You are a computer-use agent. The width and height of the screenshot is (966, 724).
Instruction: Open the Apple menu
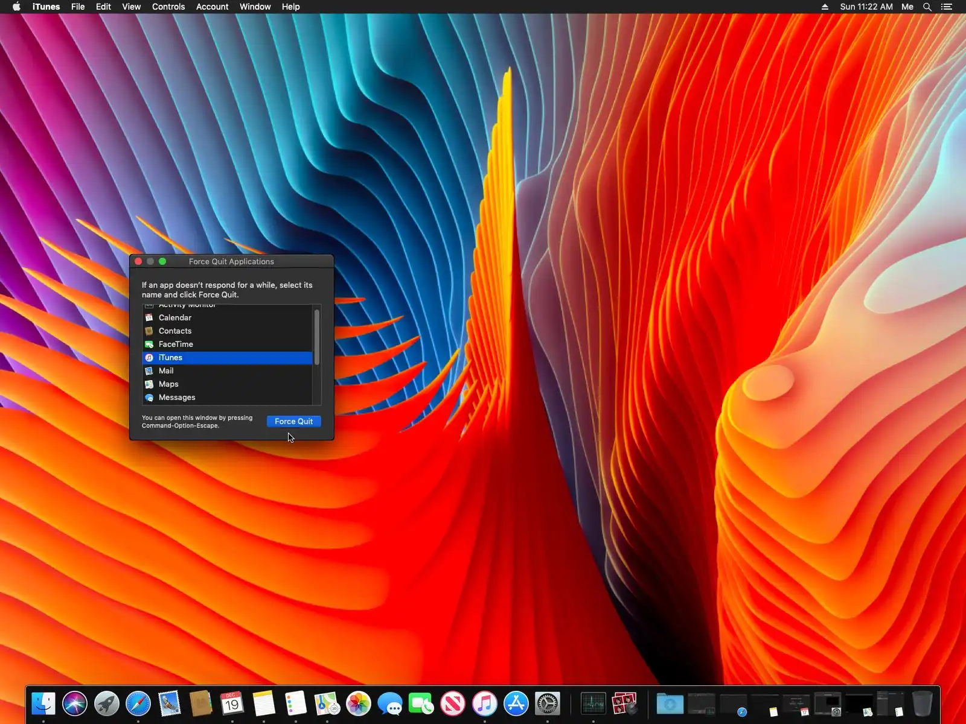[17, 7]
